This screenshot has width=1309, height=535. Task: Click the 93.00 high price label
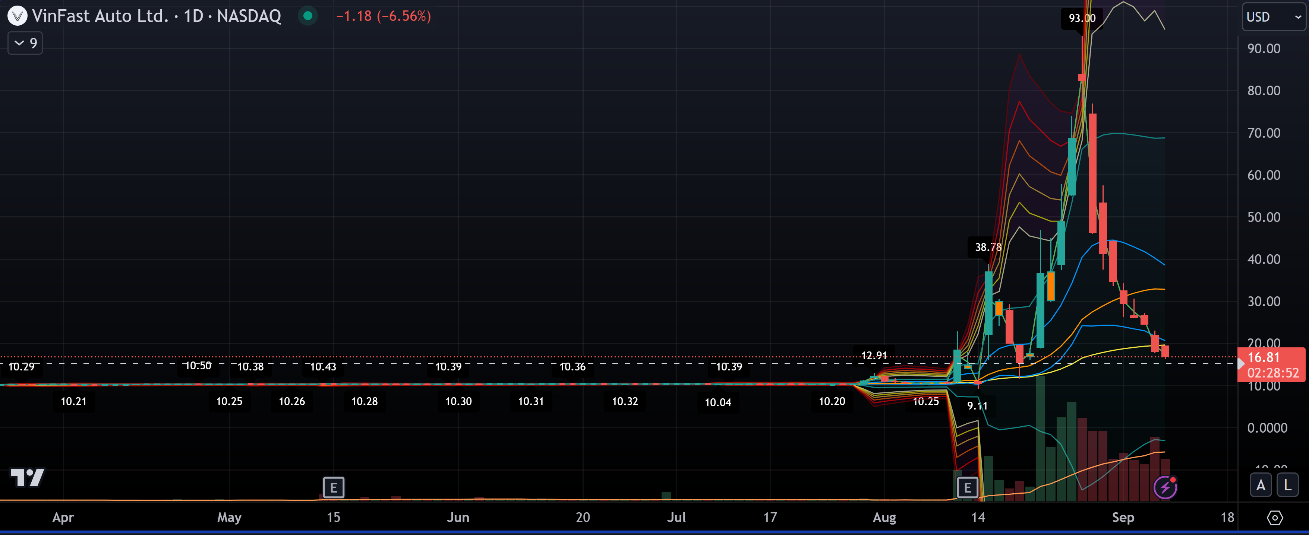click(1082, 18)
